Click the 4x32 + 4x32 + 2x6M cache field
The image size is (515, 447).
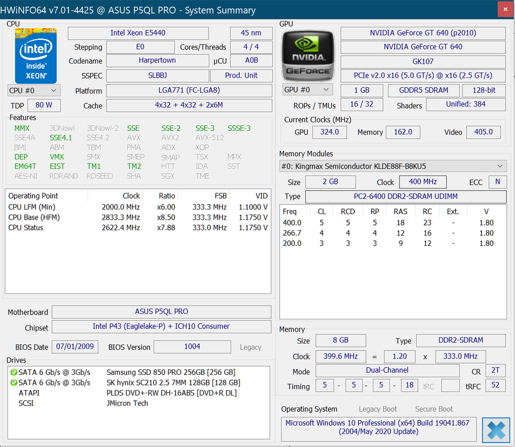[x=189, y=105]
